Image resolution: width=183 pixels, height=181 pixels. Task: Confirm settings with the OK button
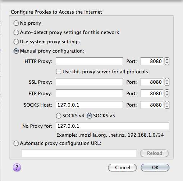coord(155,167)
